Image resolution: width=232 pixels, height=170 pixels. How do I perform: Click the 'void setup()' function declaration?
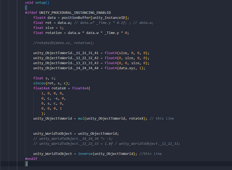click(x=37, y=2)
